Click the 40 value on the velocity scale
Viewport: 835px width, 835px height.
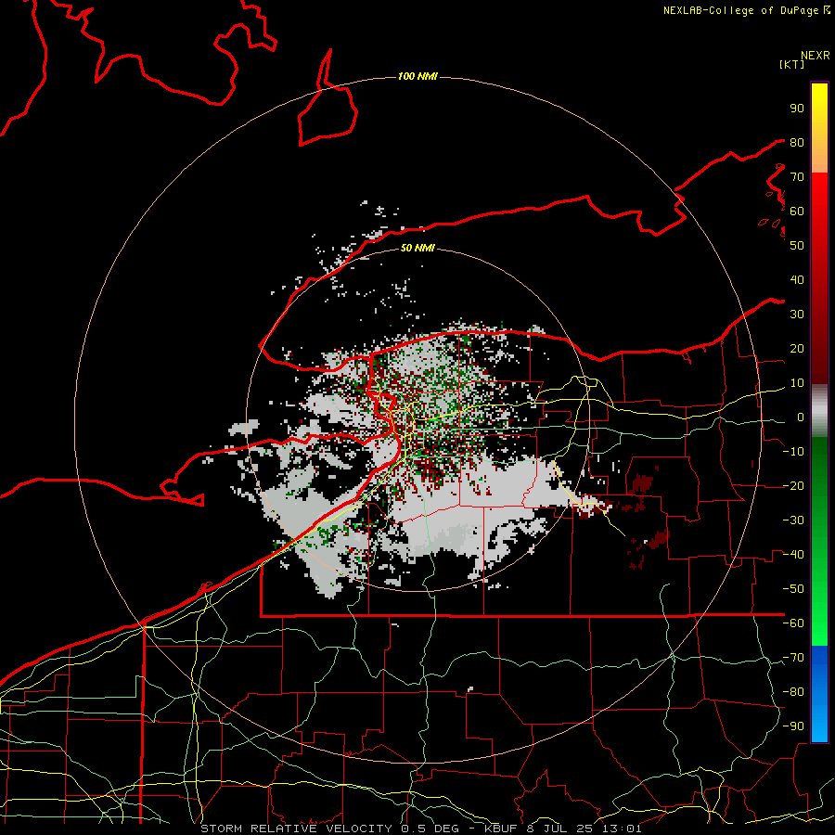point(797,279)
